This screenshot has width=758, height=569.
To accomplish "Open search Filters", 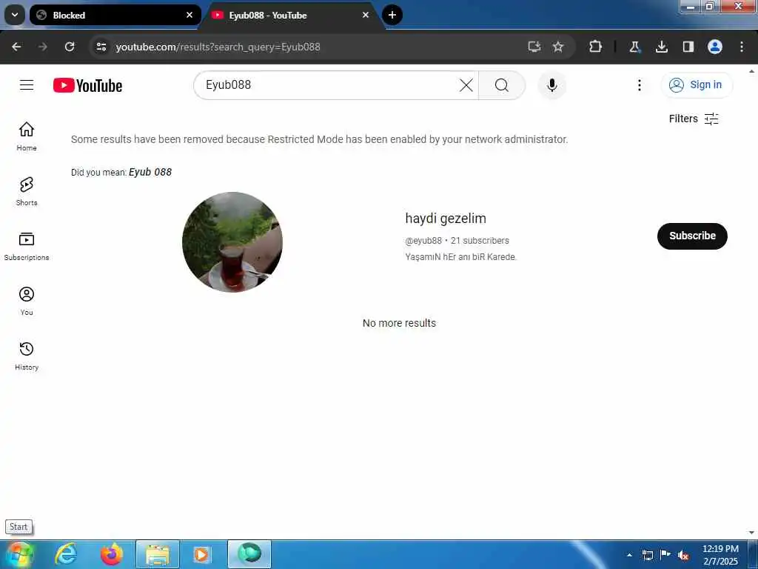I will (694, 119).
